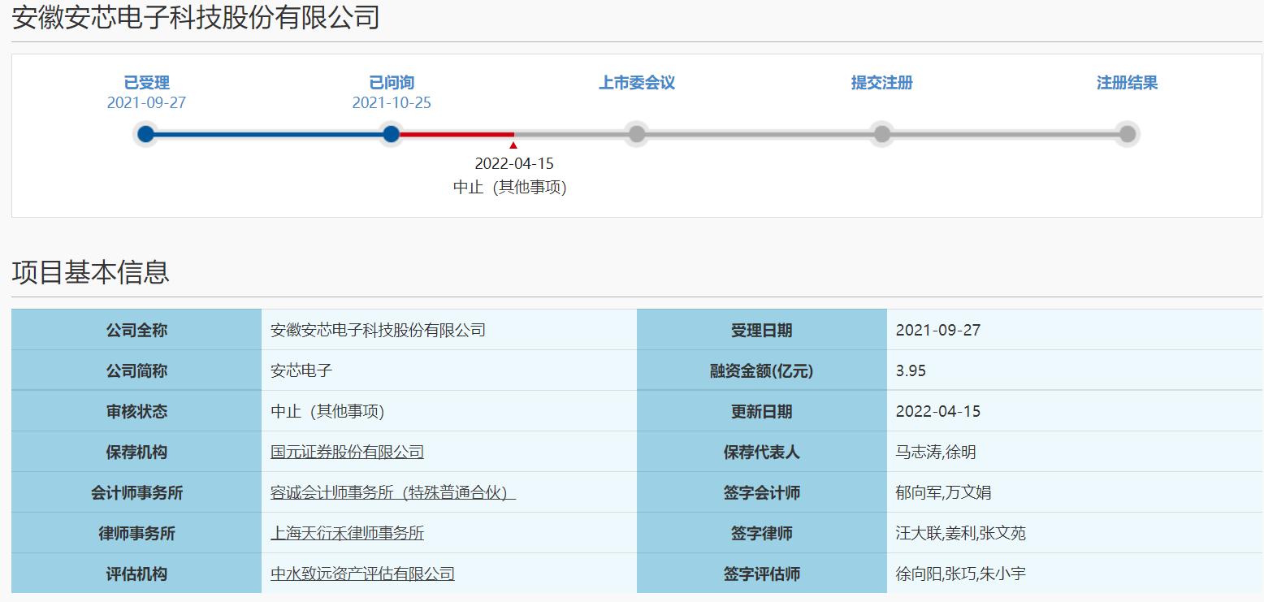The width and height of the screenshot is (1264, 602).
Task: Click the 保荐代表人 header cell
Action: point(762,452)
